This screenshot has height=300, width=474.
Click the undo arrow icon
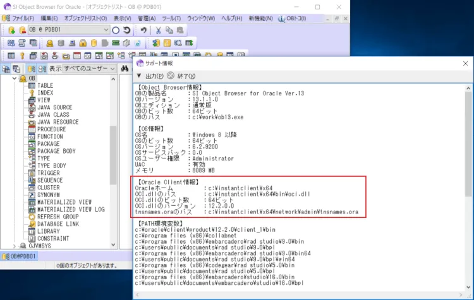click(x=143, y=30)
